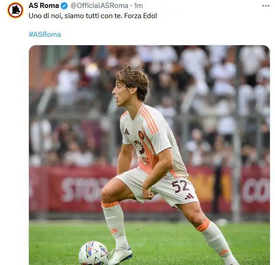Click the Adidas logo on the jersey chest
This screenshot has width=275, height=265.
coord(127,132)
